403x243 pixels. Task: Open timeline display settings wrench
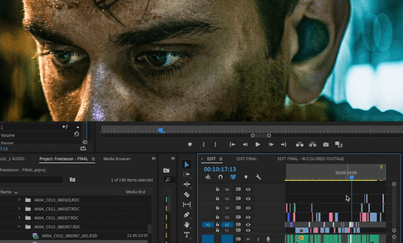point(258,177)
